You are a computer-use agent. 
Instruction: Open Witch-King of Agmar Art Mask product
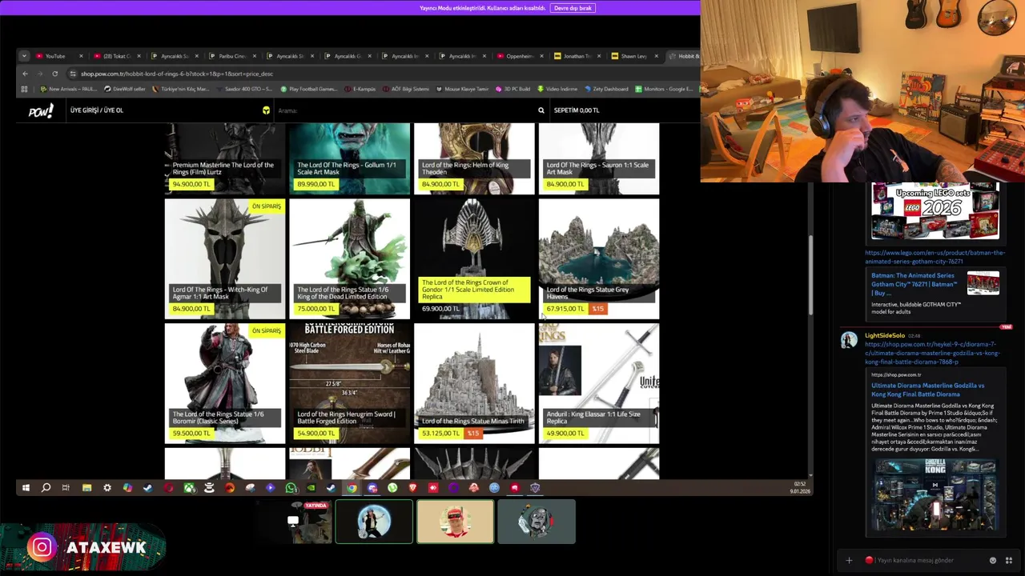(x=225, y=258)
